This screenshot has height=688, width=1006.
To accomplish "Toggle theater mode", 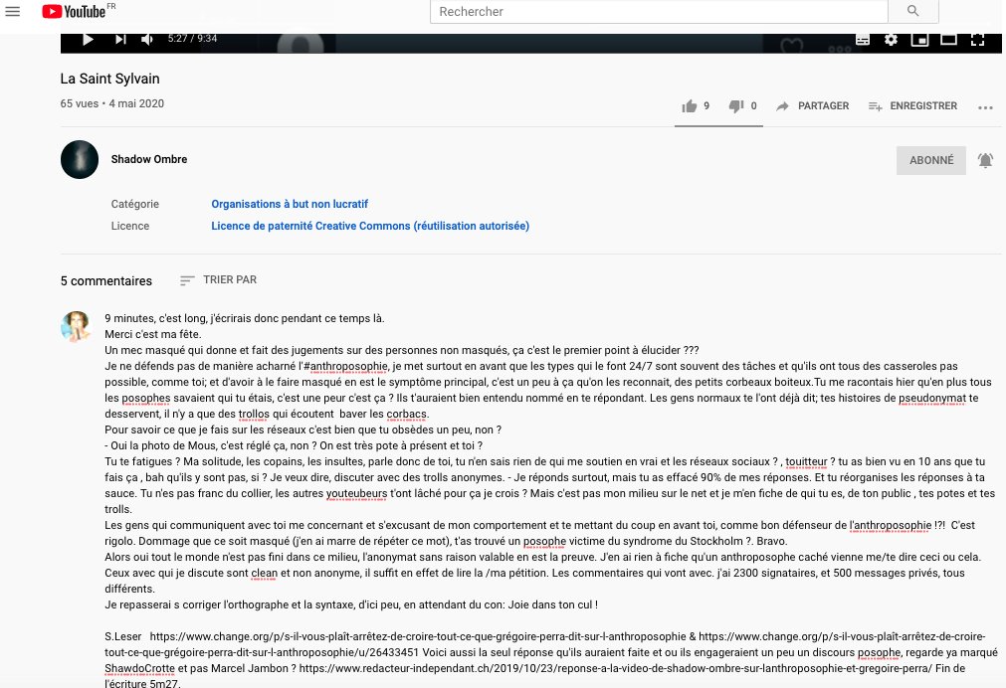I will (x=949, y=40).
